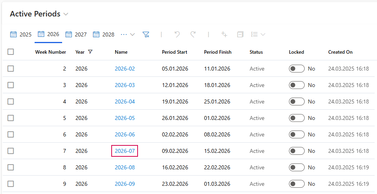Click the add row plus icon
This screenshot has height=194, width=377.
224,34
